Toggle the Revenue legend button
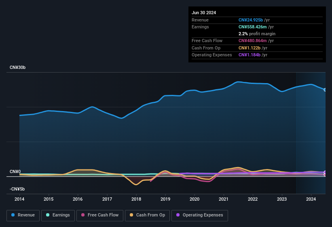The height and width of the screenshot is (227, 332). [x=23, y=215]
